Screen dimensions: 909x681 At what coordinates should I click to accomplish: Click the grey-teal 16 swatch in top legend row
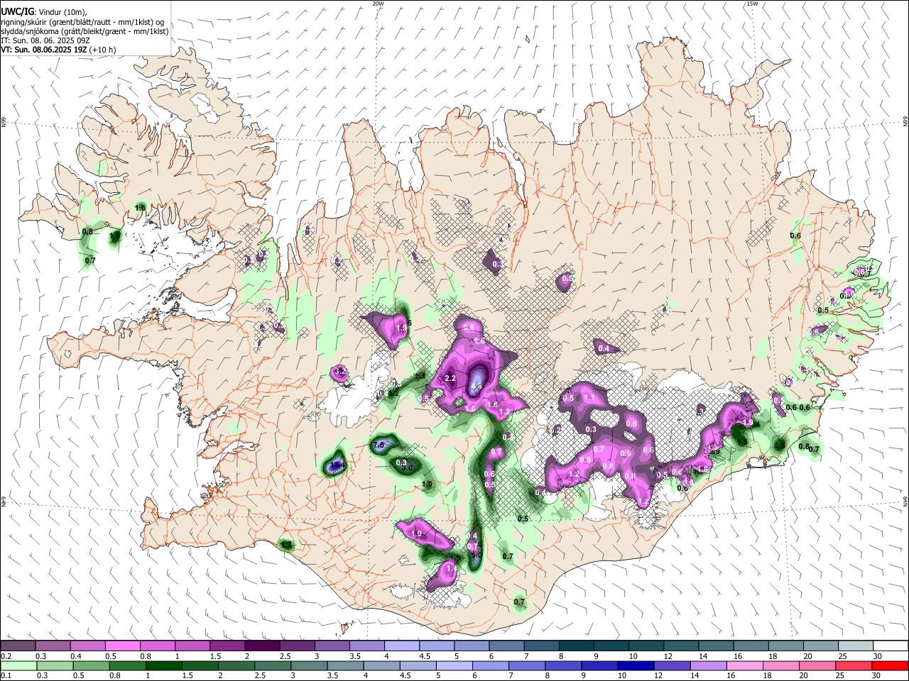(752, 646)
